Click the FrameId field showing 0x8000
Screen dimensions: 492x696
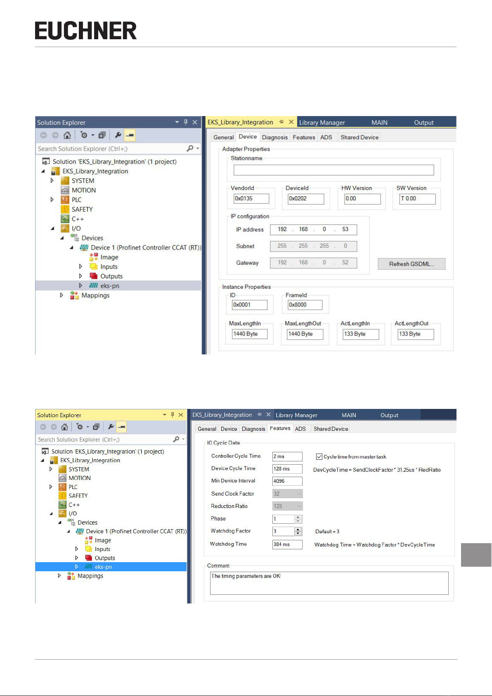click(305, 305)
